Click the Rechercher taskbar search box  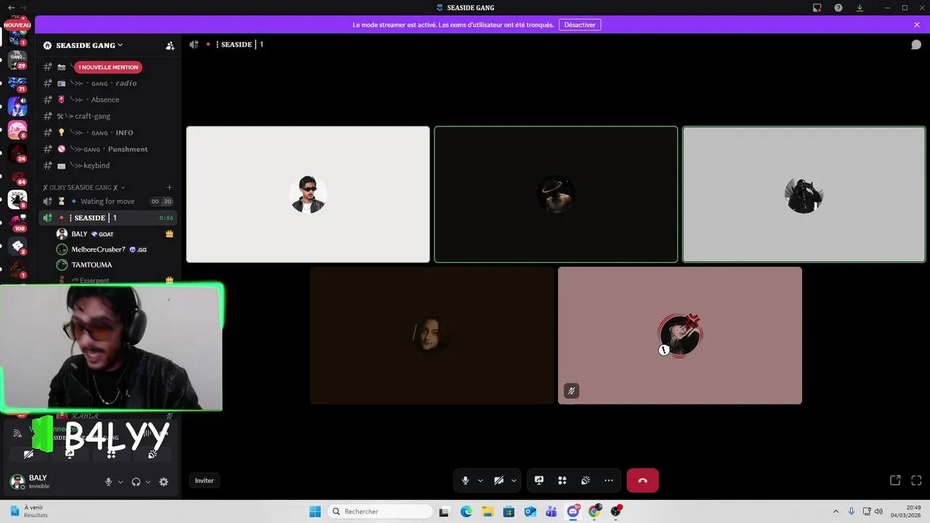[x=380, y=511]
